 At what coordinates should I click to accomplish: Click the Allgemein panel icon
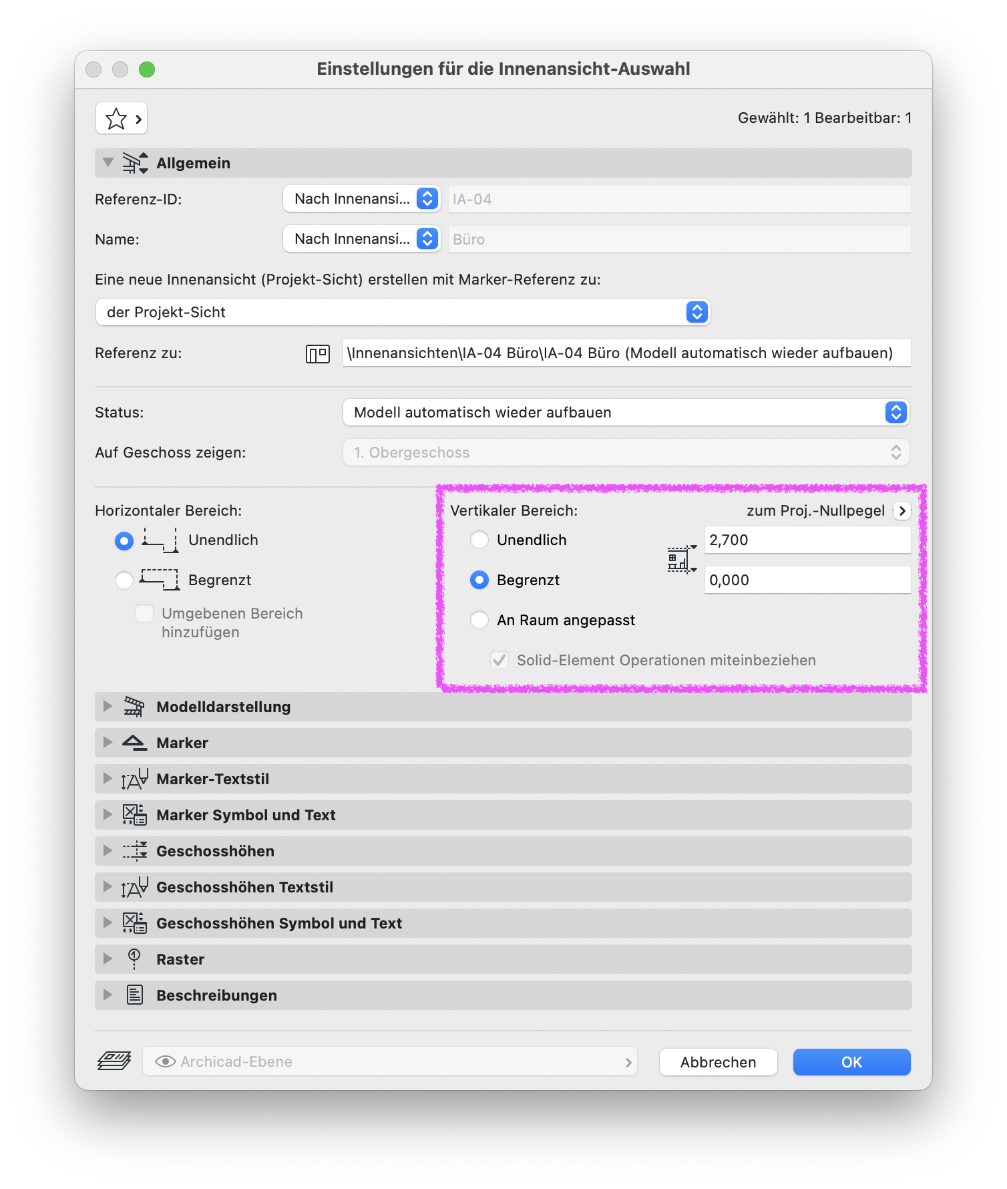pos(135,163)
